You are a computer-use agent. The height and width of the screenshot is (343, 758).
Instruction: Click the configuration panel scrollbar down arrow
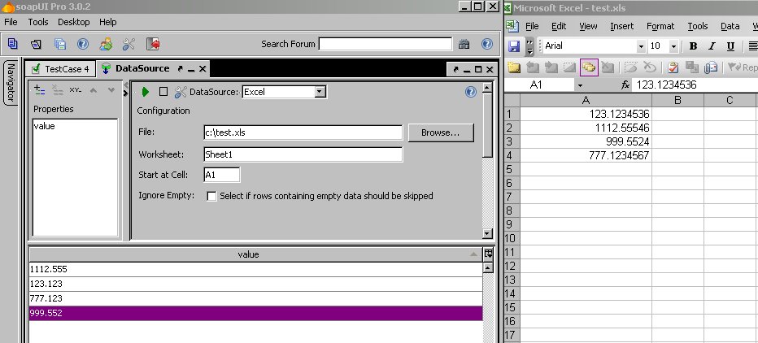[x=487, y=234]
